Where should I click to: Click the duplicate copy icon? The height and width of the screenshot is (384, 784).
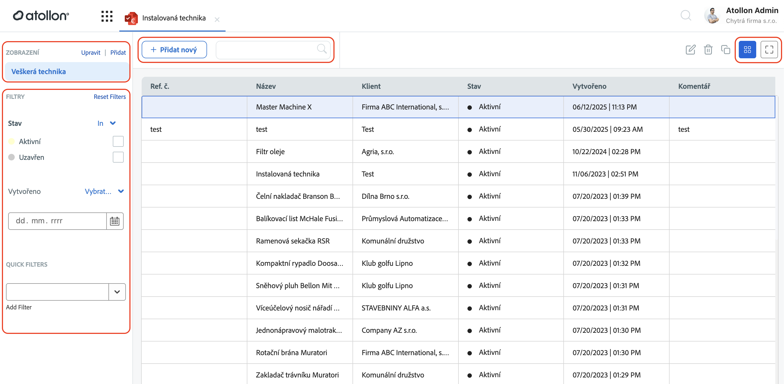[x=725, y=50]
